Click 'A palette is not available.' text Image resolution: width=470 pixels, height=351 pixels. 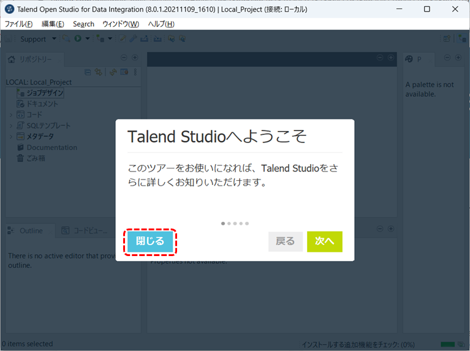(430, 89)
